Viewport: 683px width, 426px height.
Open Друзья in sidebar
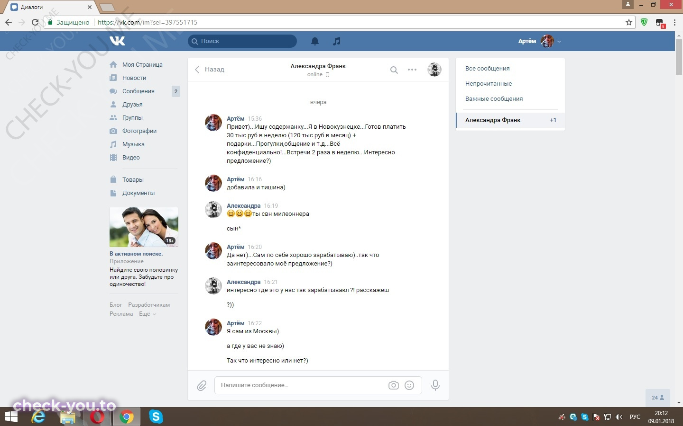[132, 105]
